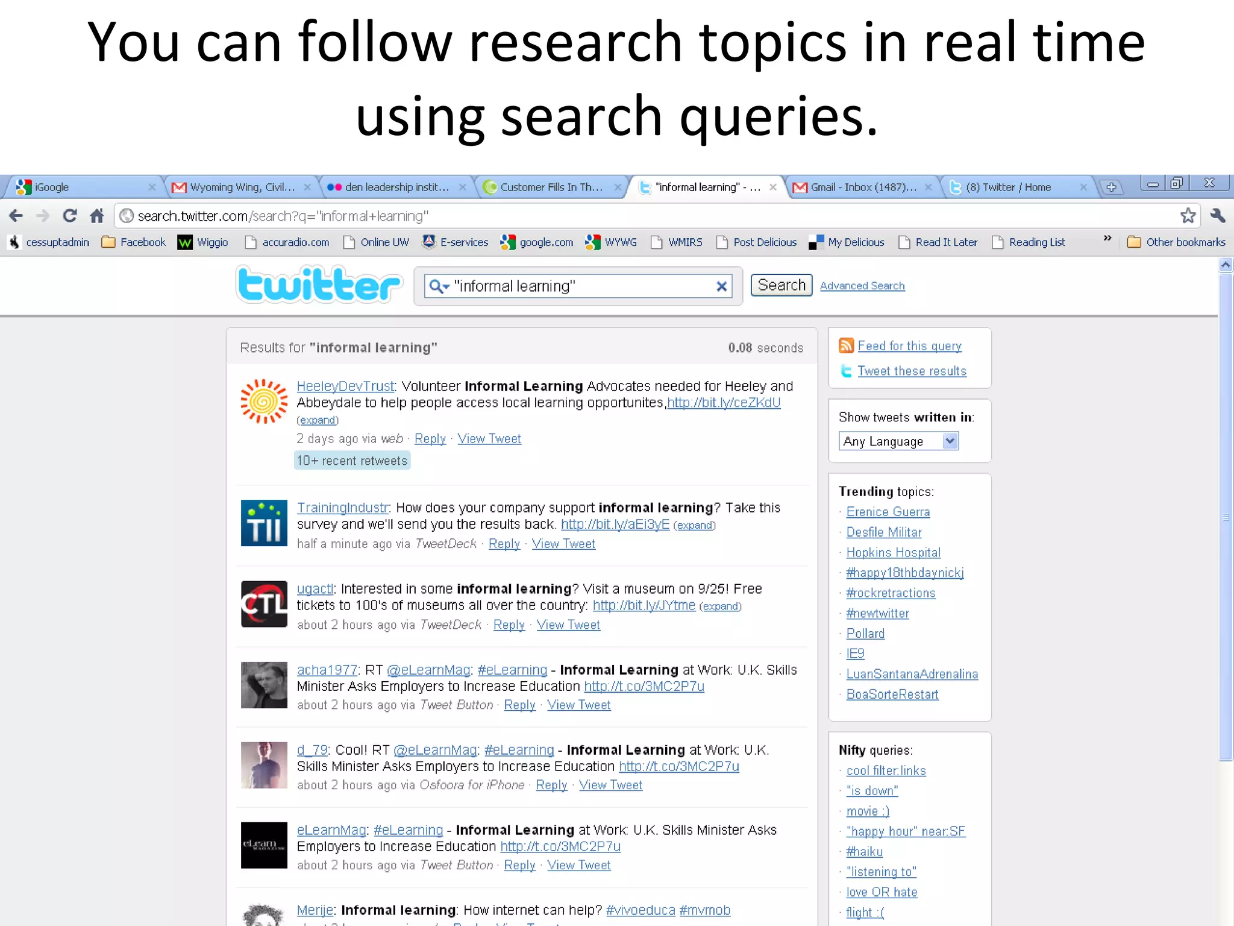
Task: Reply to the TrainingIndustr tweet
Action: tap(504, 544)
